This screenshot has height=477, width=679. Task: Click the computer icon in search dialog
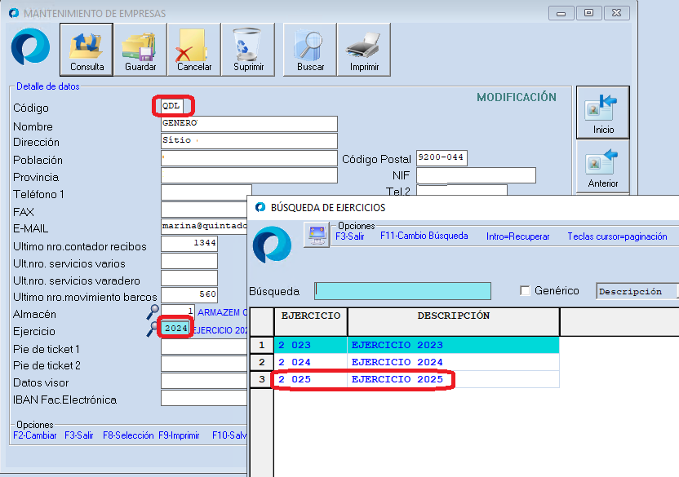point(315,235)
